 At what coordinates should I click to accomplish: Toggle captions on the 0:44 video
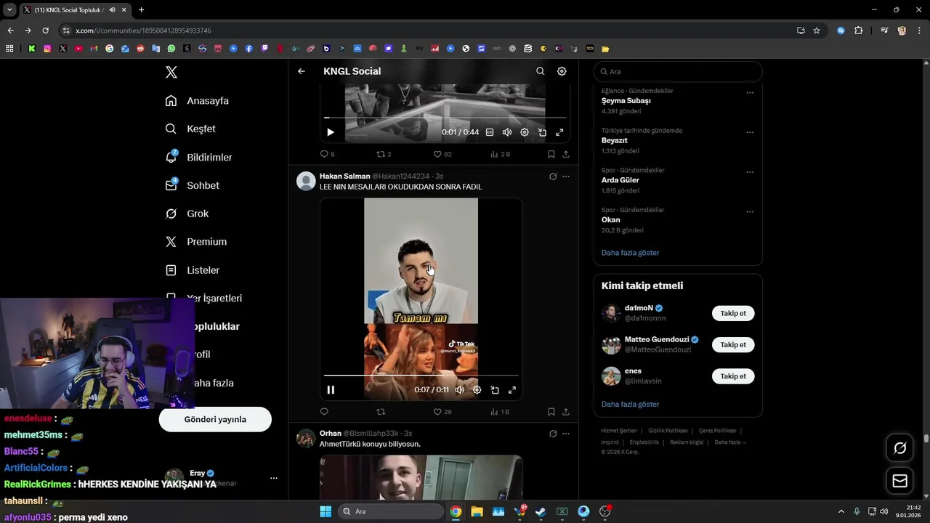point(490,132)
